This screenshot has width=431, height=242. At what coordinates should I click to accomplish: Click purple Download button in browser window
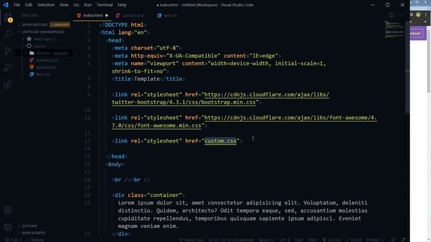(417, 33)
